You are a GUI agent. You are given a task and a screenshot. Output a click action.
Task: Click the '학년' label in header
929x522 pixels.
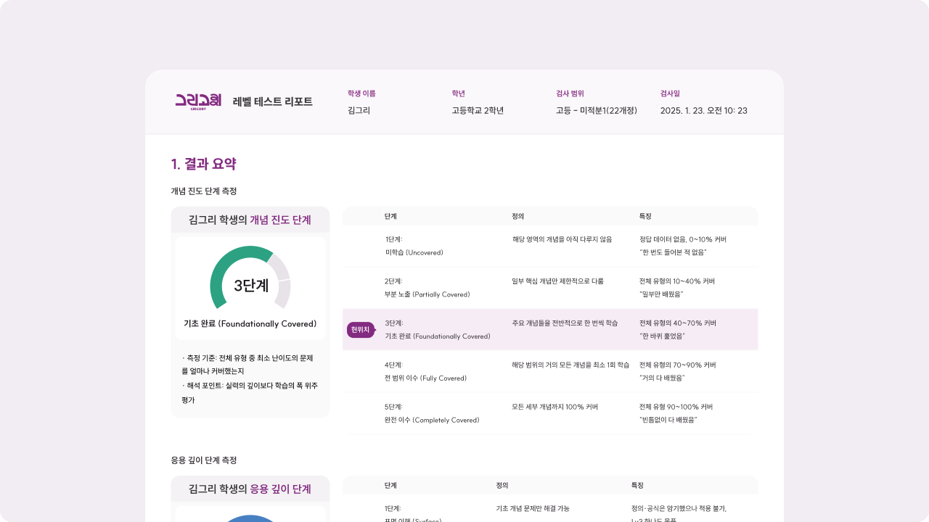point(458,94)
